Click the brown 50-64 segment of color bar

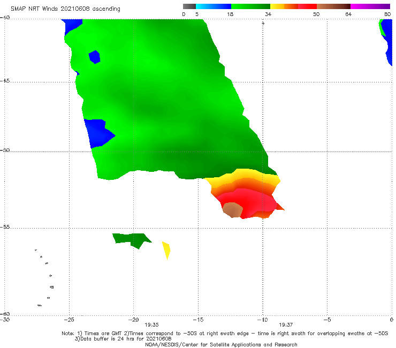pos(333,6)
